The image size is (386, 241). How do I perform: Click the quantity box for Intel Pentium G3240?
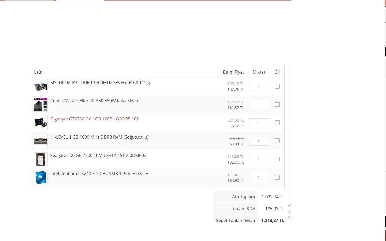pos(259,178)
